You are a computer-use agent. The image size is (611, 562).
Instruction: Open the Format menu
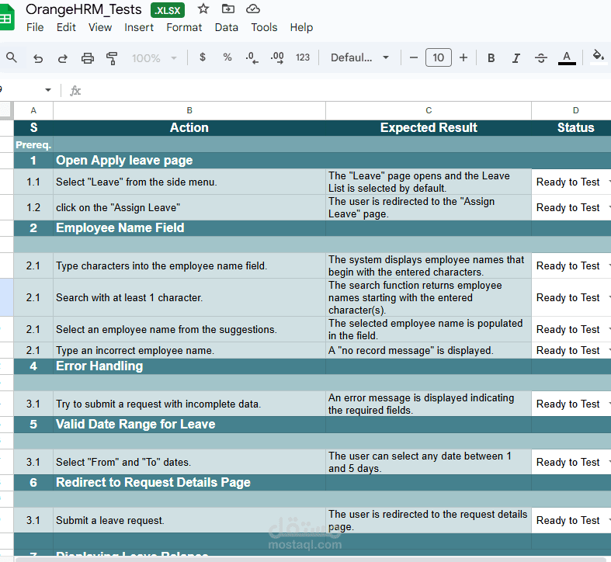click(x=184, y=27)
